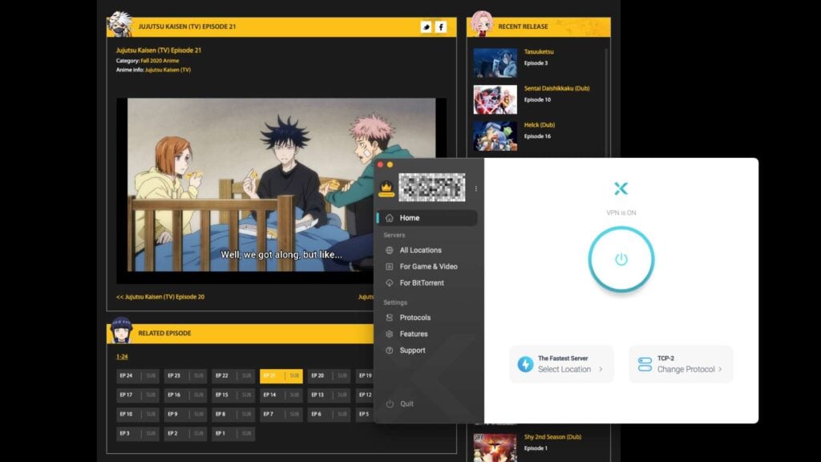This screenshot has height=462, width=821.
Task: Click the Support question mark icon
Action: point(389,351)
